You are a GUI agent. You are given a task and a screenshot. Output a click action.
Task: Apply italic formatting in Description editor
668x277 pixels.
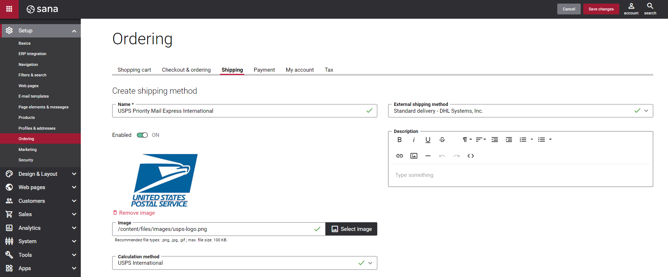point(414,140)
